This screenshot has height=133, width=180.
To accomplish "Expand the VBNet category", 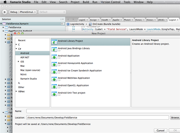I will pyautogui.click(x=16, y=91).
